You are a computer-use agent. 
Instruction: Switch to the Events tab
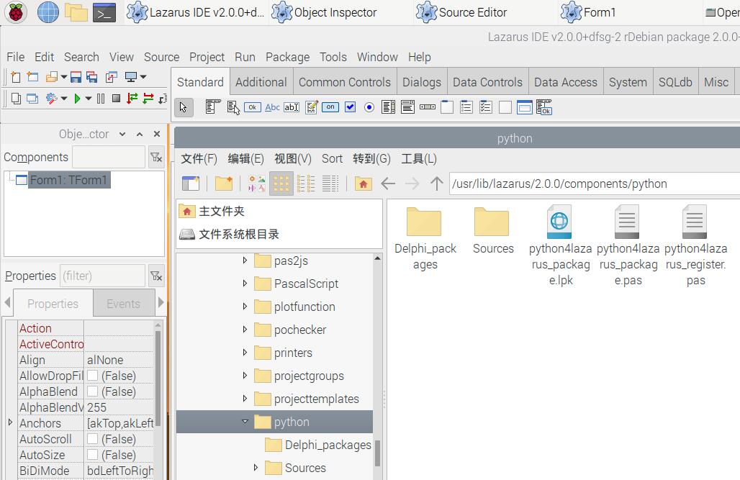coord(124,304)
